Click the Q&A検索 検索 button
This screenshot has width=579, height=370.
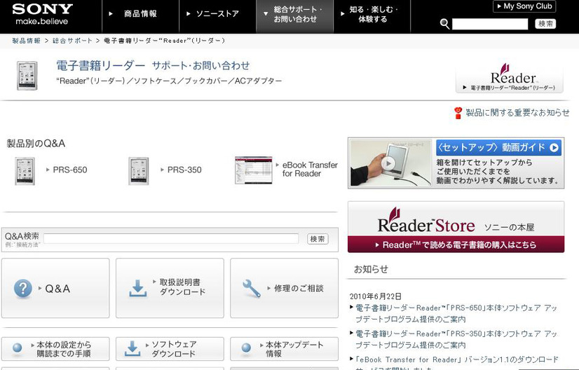[318, 239]
